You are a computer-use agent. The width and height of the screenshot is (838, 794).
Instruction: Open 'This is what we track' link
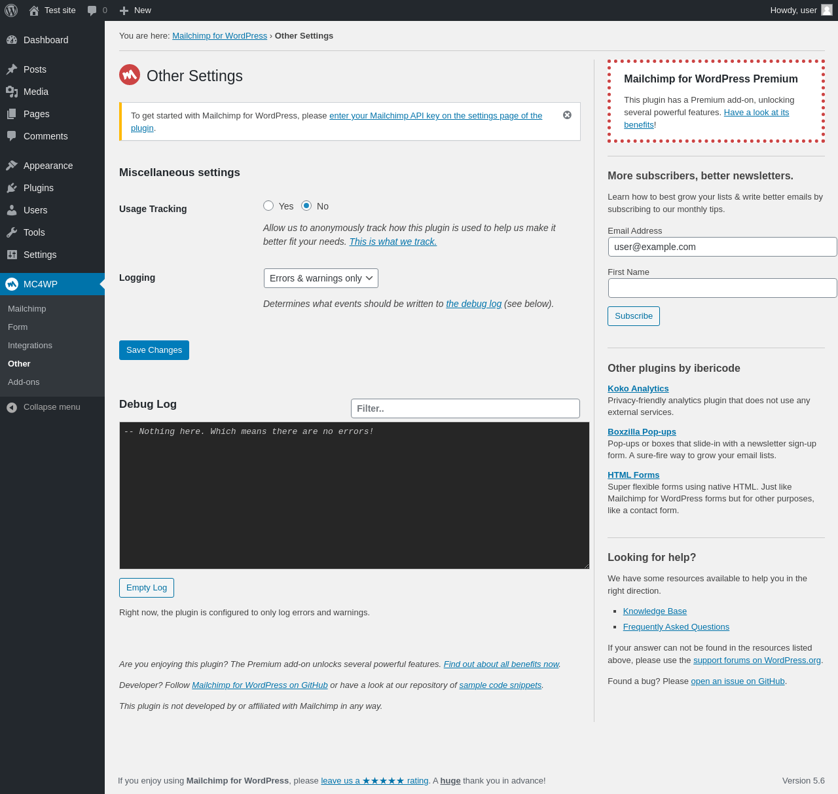393,242
